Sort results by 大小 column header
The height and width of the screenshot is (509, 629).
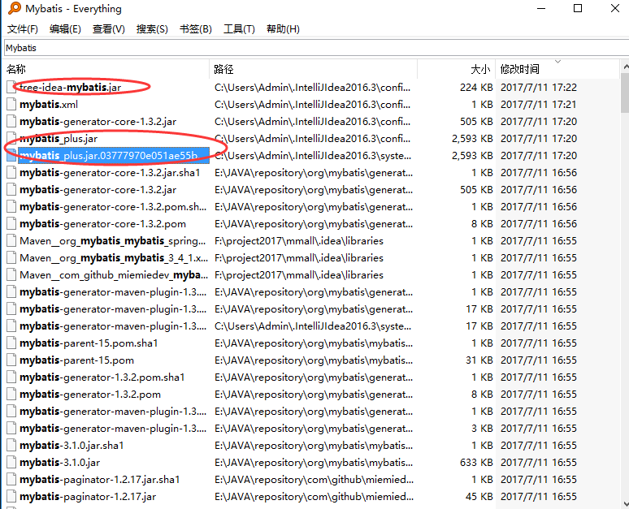click(457, 69)
